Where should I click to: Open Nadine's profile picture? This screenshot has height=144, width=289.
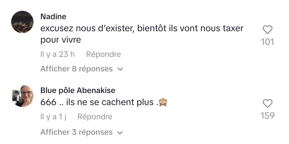tap(22, 22)
